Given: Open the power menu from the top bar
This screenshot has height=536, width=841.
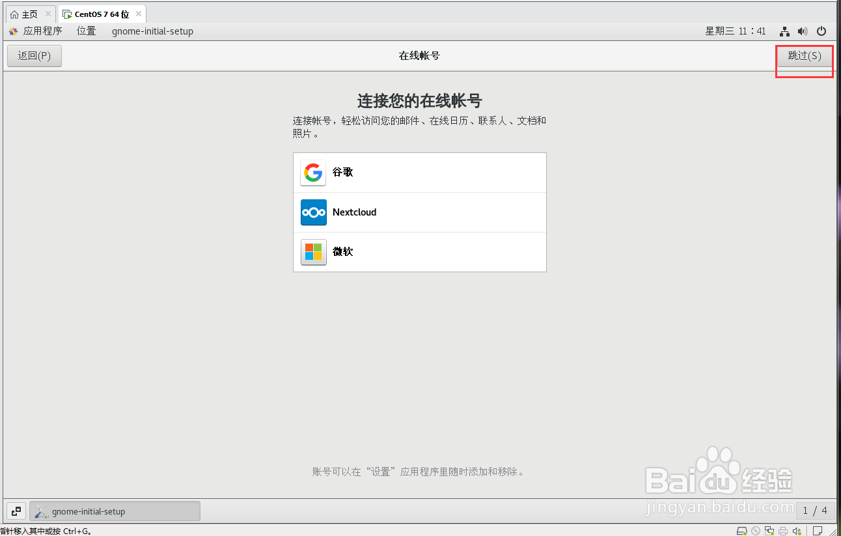Looking at the screenshot, I should (x=821, y=31).
